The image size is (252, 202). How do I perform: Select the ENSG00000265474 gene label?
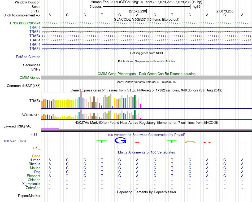(x=25, y=23)
